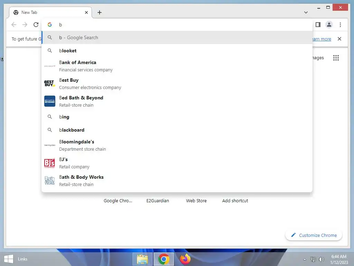Select the New Tab tab
Viewport: 354px width, 266px height.
pos(50,12)
